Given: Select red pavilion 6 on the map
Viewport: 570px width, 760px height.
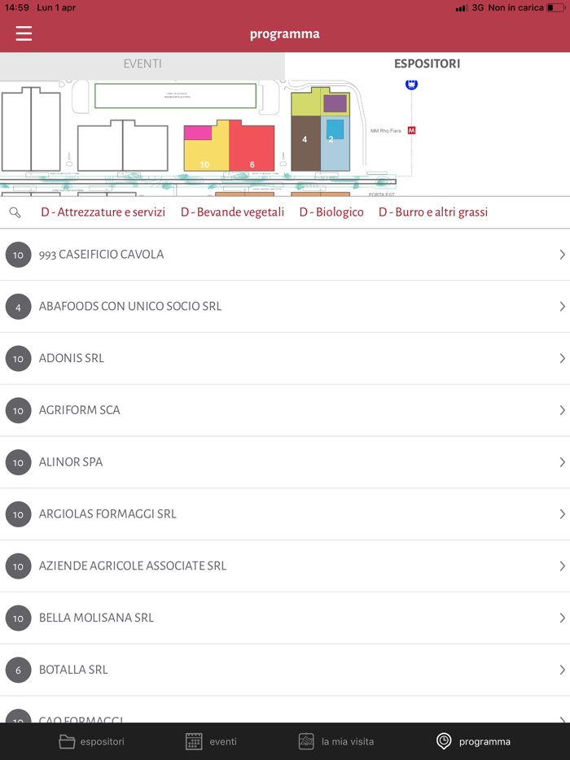Looking at the screenshot, I should click(x=252, y=151).
